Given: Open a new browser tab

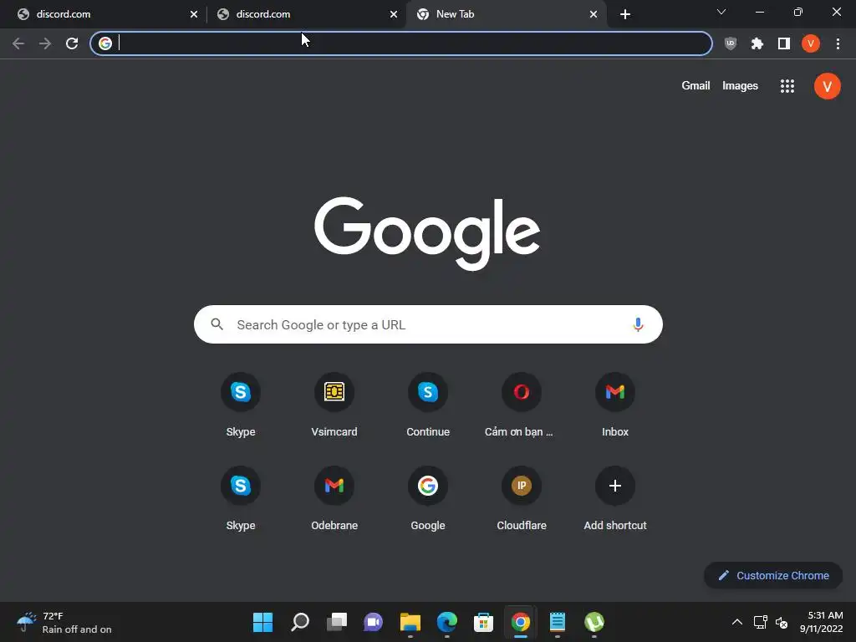Looking at the screenshot, I should coord(625,14).
